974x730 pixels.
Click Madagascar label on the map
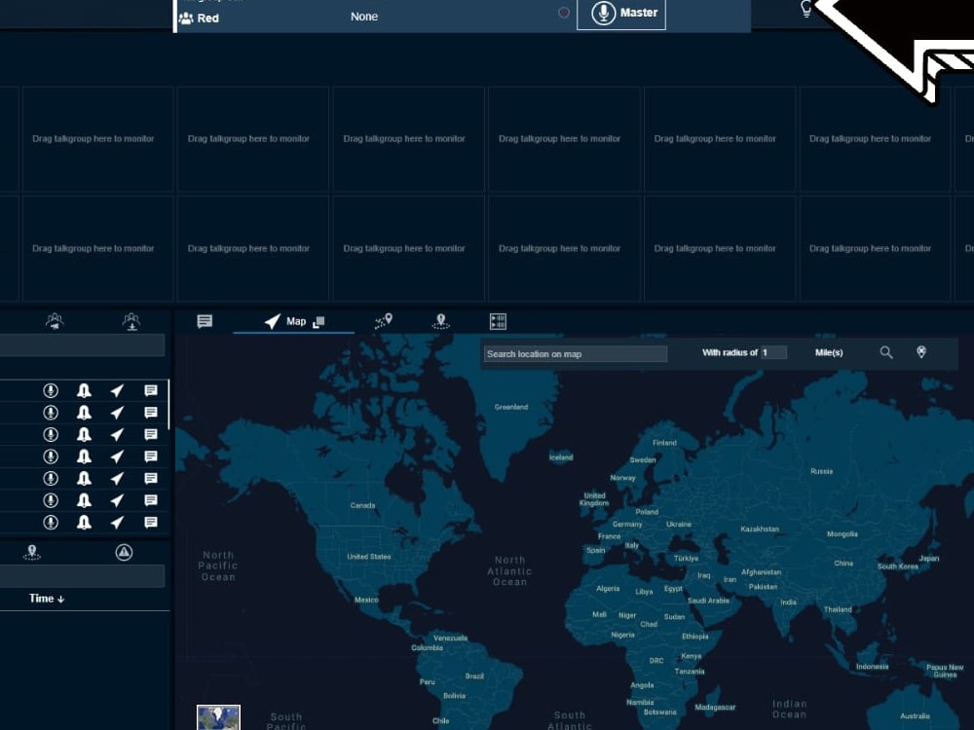pos(715,707)
